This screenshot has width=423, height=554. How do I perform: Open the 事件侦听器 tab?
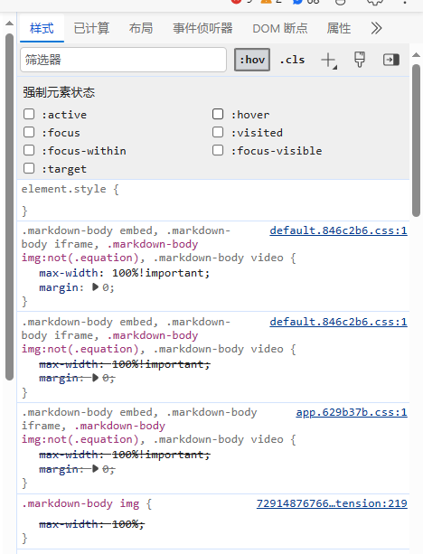pyautogui.click(x=202, y=28)
